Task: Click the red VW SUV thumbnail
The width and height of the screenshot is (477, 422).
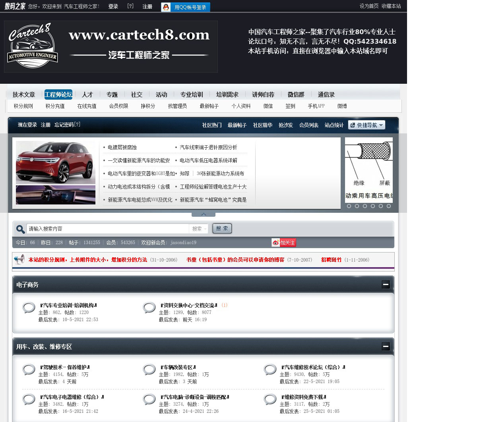Action: 56,162
